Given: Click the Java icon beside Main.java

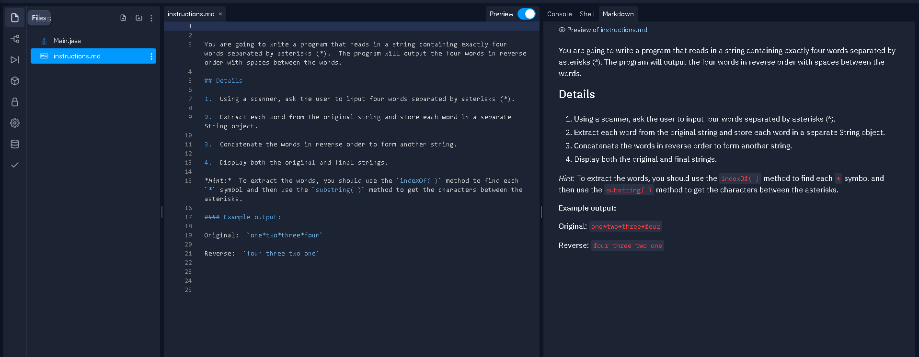Looking at the screenshot, I should coord(44,41).
